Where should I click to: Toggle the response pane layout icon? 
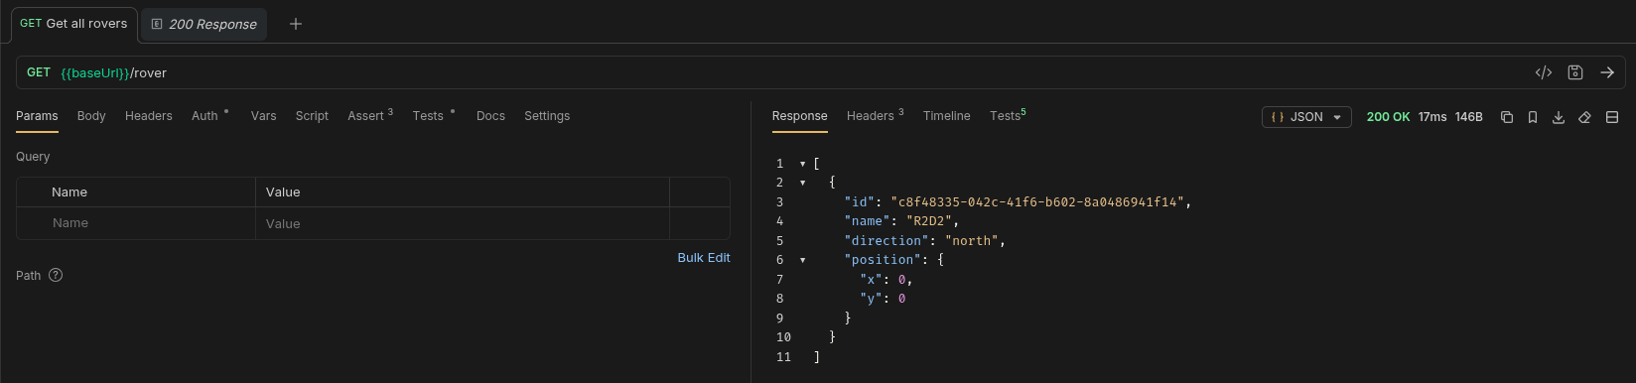coord(1612,117)
